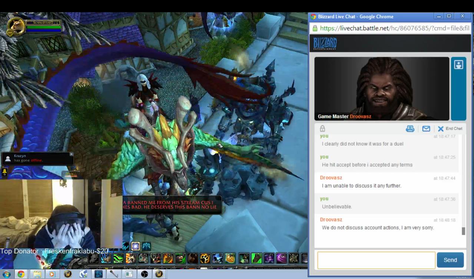
Task: Click the print icon in chat toolbar
Action: [x=410, y=129]
